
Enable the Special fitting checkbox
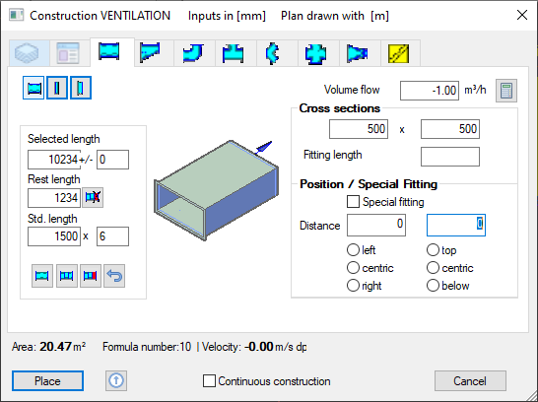pos(353,202)
